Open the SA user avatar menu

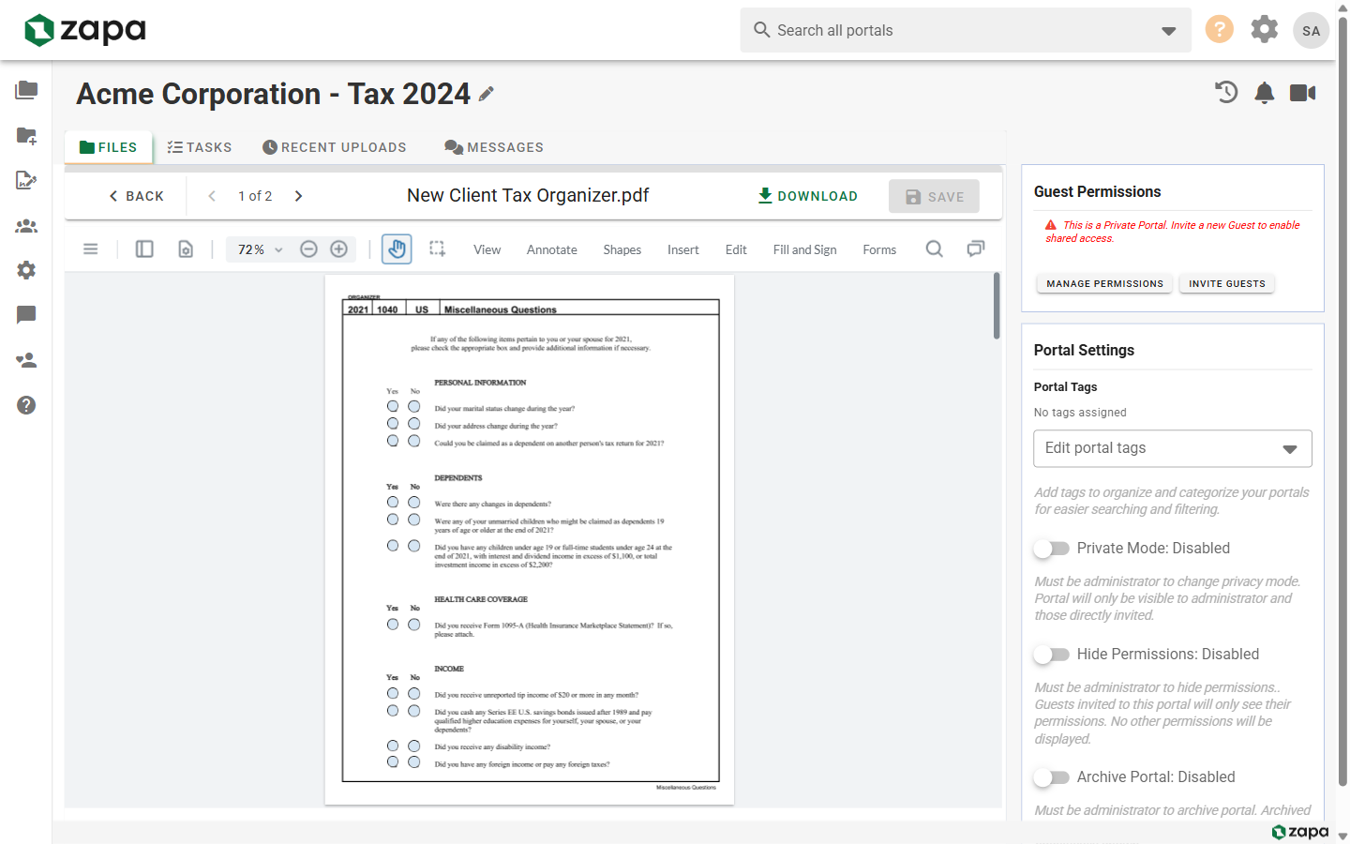(x=1311, y=30)
